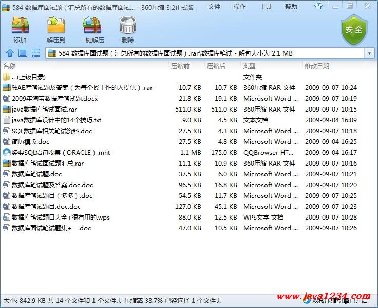The image size is (378, 308).
Task: Select file name java数据库设计中的14个技巧.txt
Action: (56, 120)
